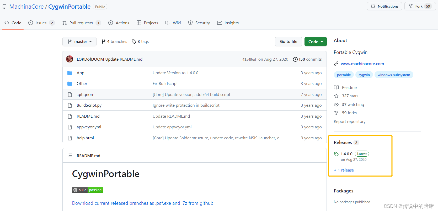Click the Report repository link
Screen dimensions: 438x211
coord(350,122)
